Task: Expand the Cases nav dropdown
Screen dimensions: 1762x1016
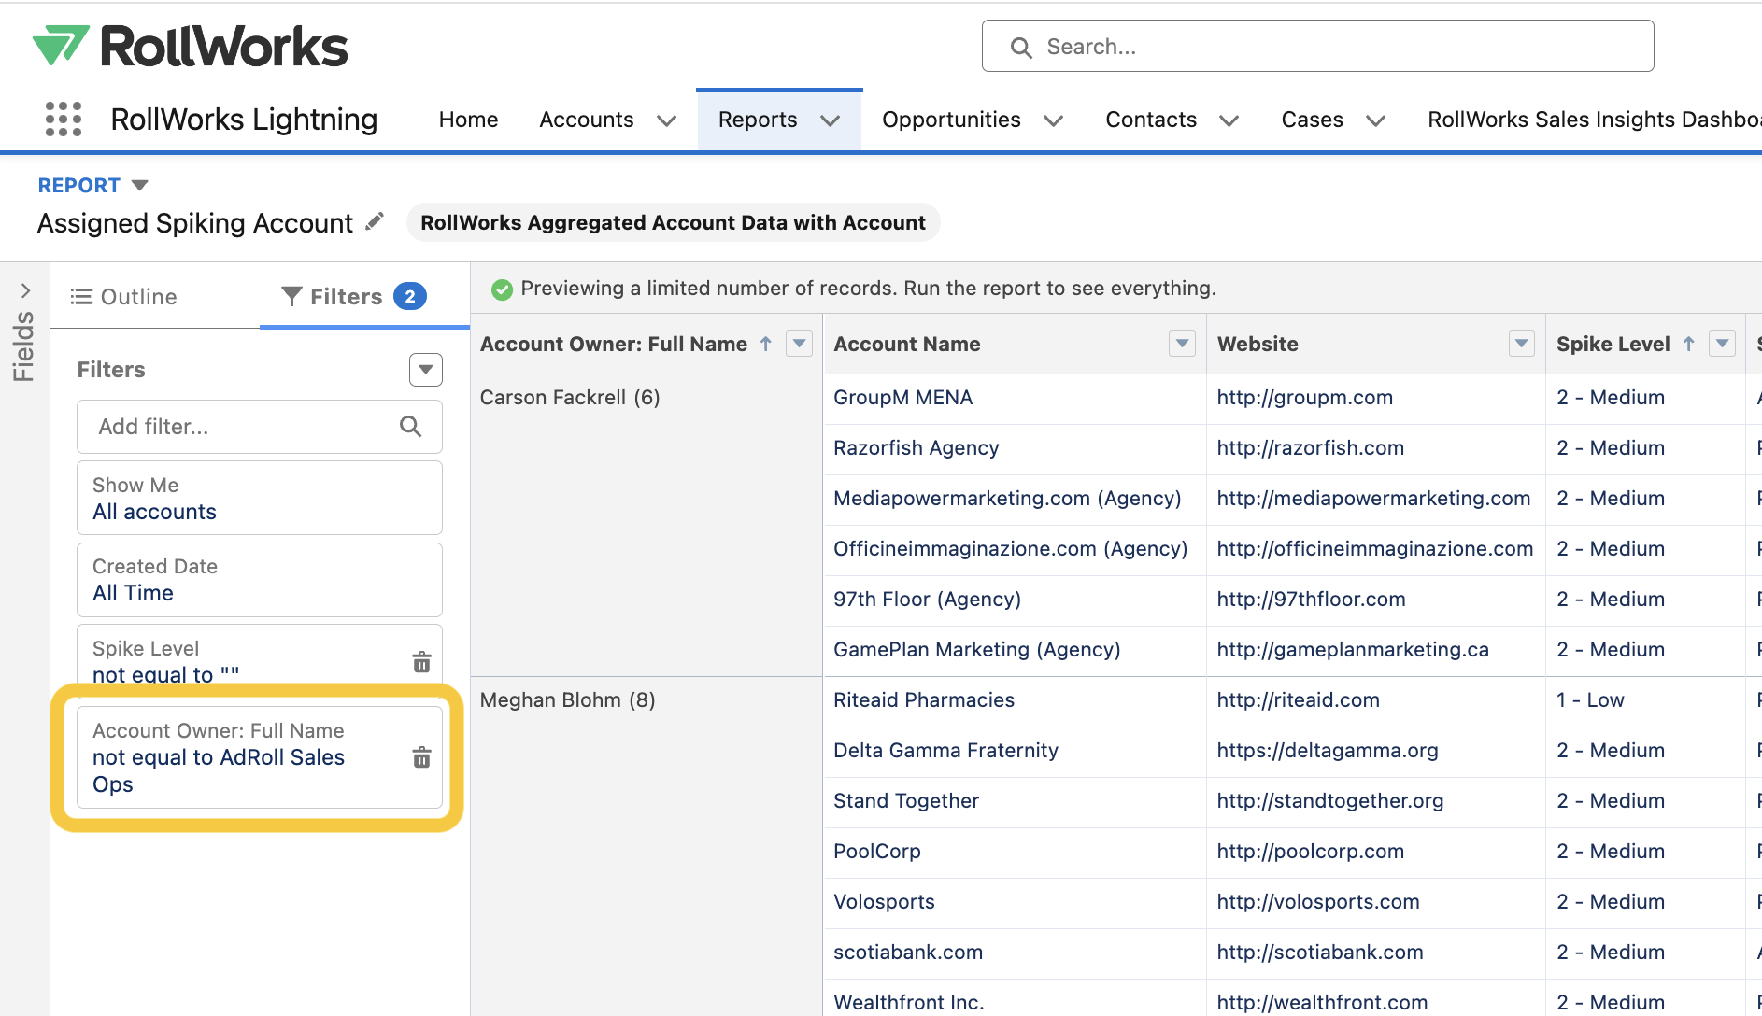Action: tap(1375, 120)
